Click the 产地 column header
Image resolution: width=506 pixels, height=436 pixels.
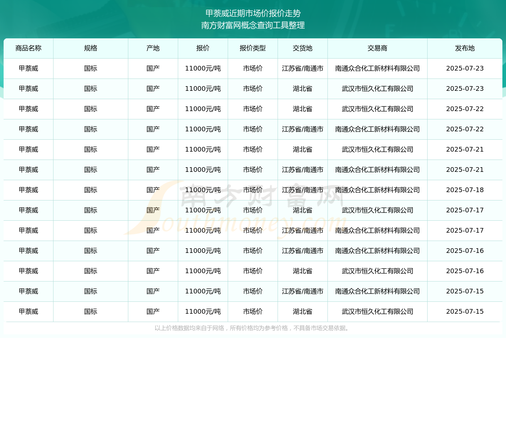pos(153,48)
